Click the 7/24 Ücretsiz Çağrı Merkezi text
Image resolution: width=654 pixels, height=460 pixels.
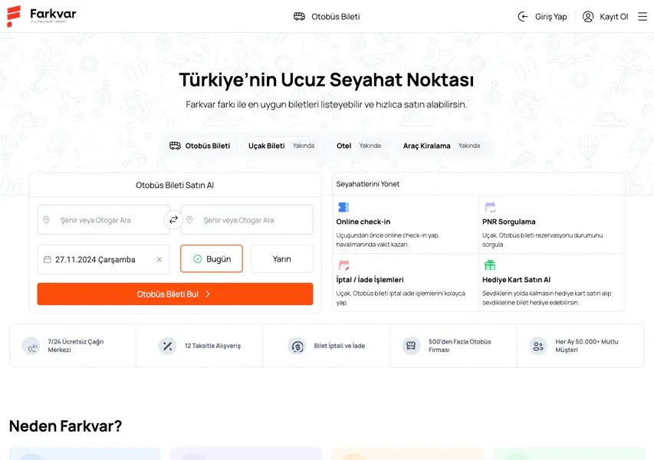[76, 346]
